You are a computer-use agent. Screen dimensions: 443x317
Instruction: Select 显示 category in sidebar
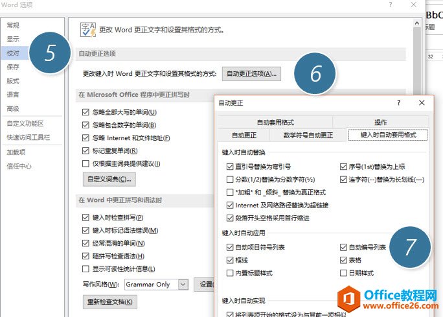13,39
